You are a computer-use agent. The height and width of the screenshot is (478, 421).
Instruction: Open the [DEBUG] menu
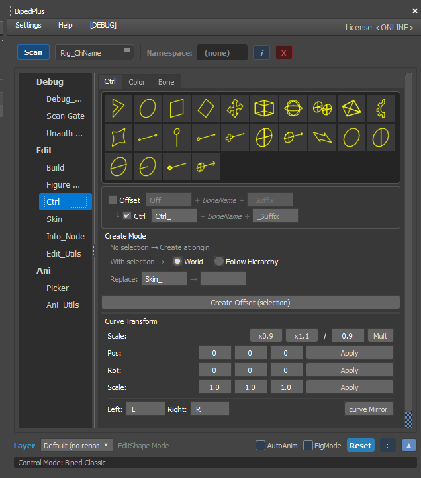[103, 25]
